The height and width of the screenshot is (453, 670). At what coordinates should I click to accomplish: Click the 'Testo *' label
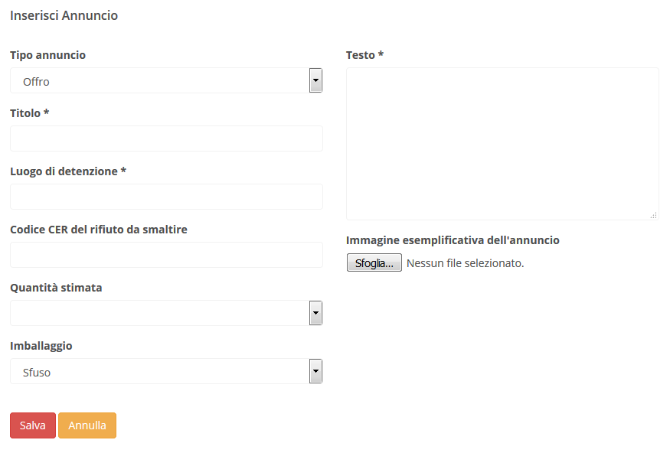[x=364, y=55]
